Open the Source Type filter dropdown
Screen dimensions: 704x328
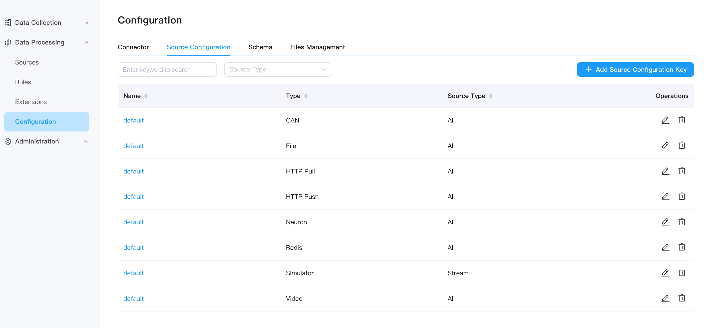point(278,69)
